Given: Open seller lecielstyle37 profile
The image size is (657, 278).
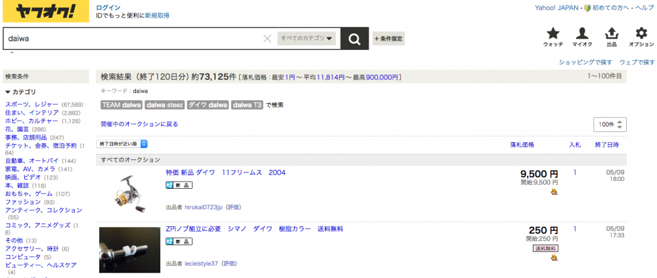Looking at the screenshot, I should pos(202,264).
